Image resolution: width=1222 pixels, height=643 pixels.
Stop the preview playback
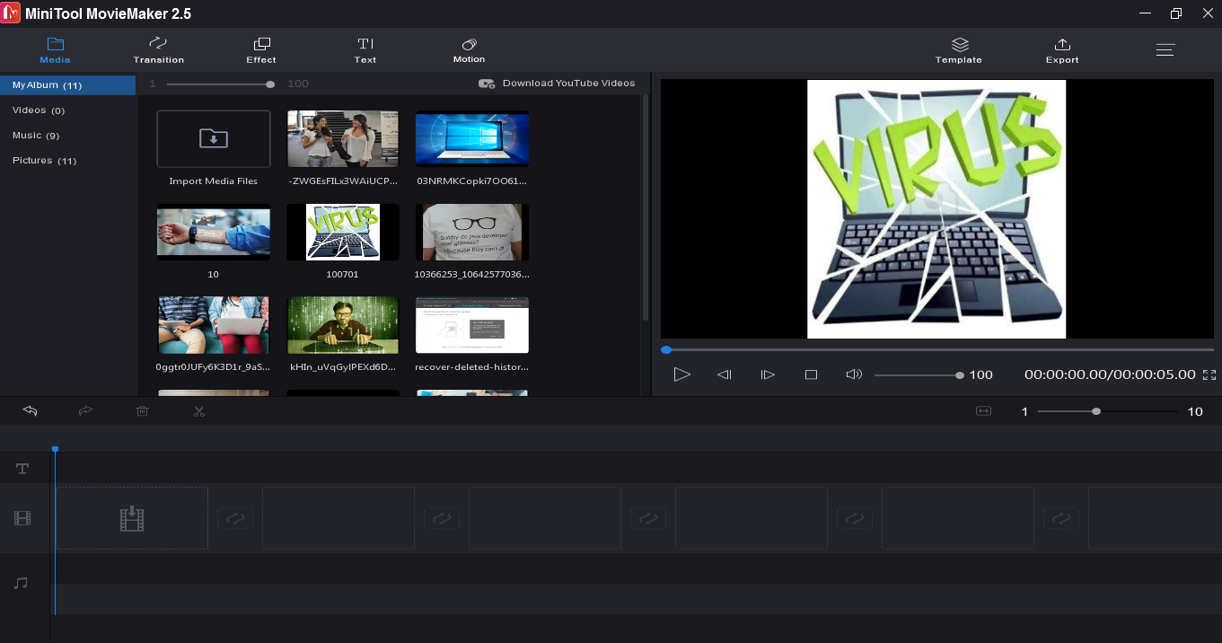[811, 374]
